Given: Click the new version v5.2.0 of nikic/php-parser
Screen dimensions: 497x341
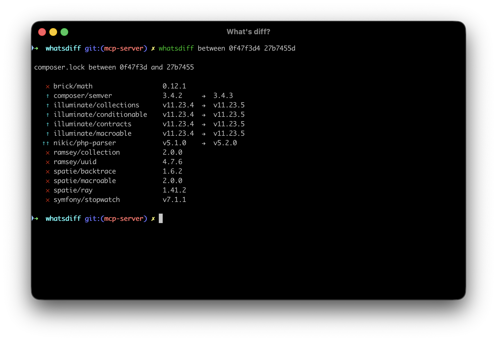Looking at the screenshot, I should [x=225, y=143].
